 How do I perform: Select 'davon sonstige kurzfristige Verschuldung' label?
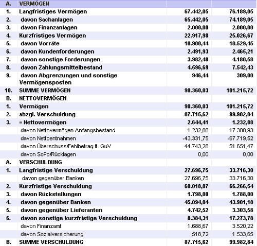tap(79, 218)
